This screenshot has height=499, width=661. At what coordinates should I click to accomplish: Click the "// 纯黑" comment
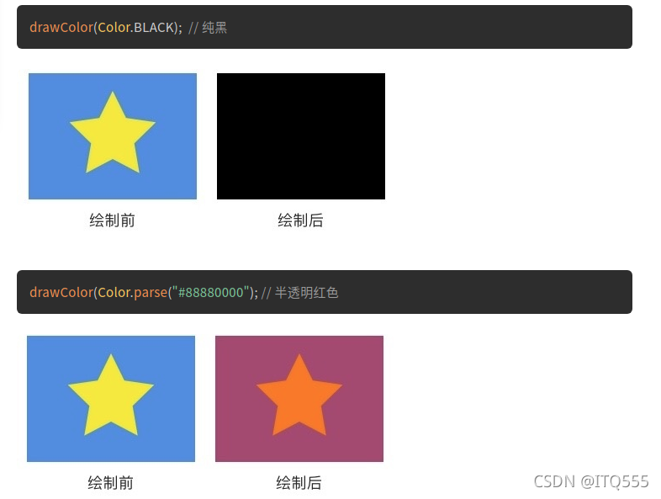click(x=208, y=28)
